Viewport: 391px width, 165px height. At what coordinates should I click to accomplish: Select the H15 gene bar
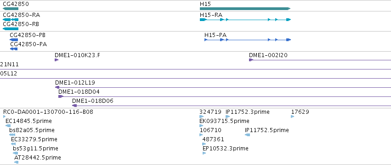(245, 9)
